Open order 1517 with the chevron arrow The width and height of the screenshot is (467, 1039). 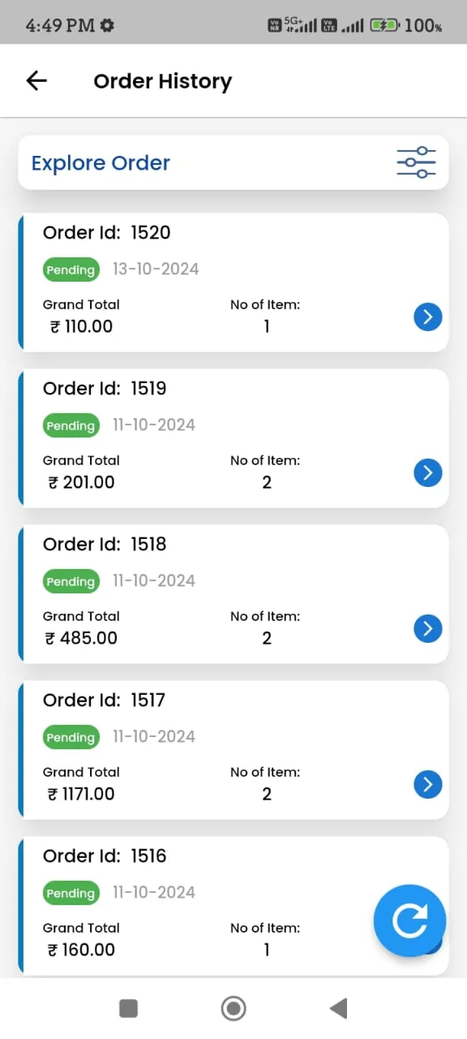pyautogui.click(x=428, y=784)
